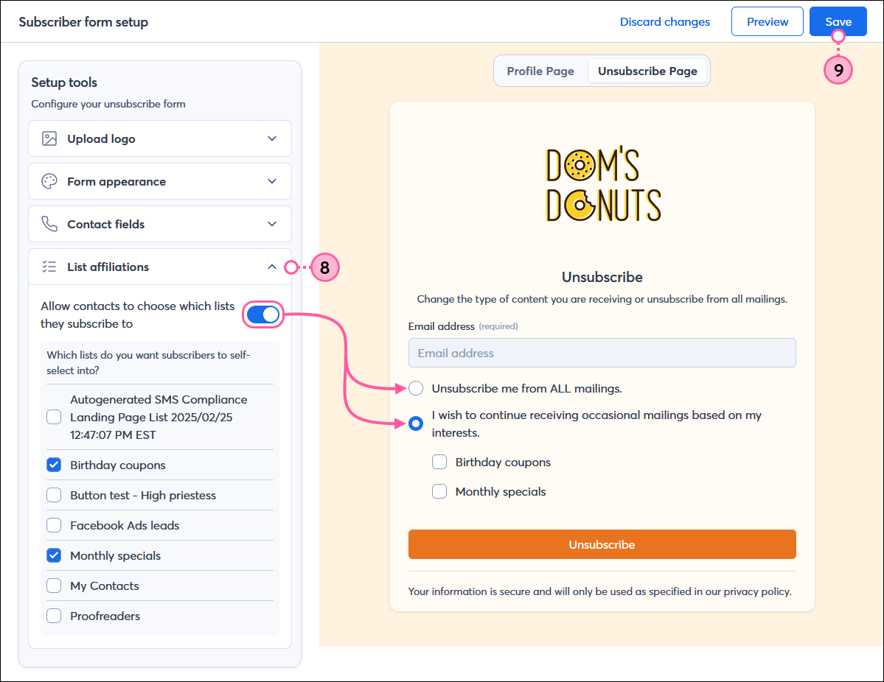Expand the Contact fields section
The image size is (884, 682).
[272, 224]
